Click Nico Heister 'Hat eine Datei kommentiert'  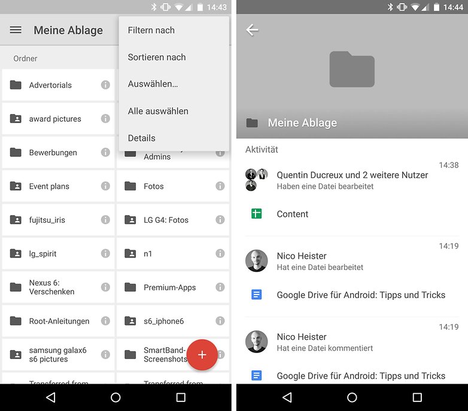[x=325, y=348]
